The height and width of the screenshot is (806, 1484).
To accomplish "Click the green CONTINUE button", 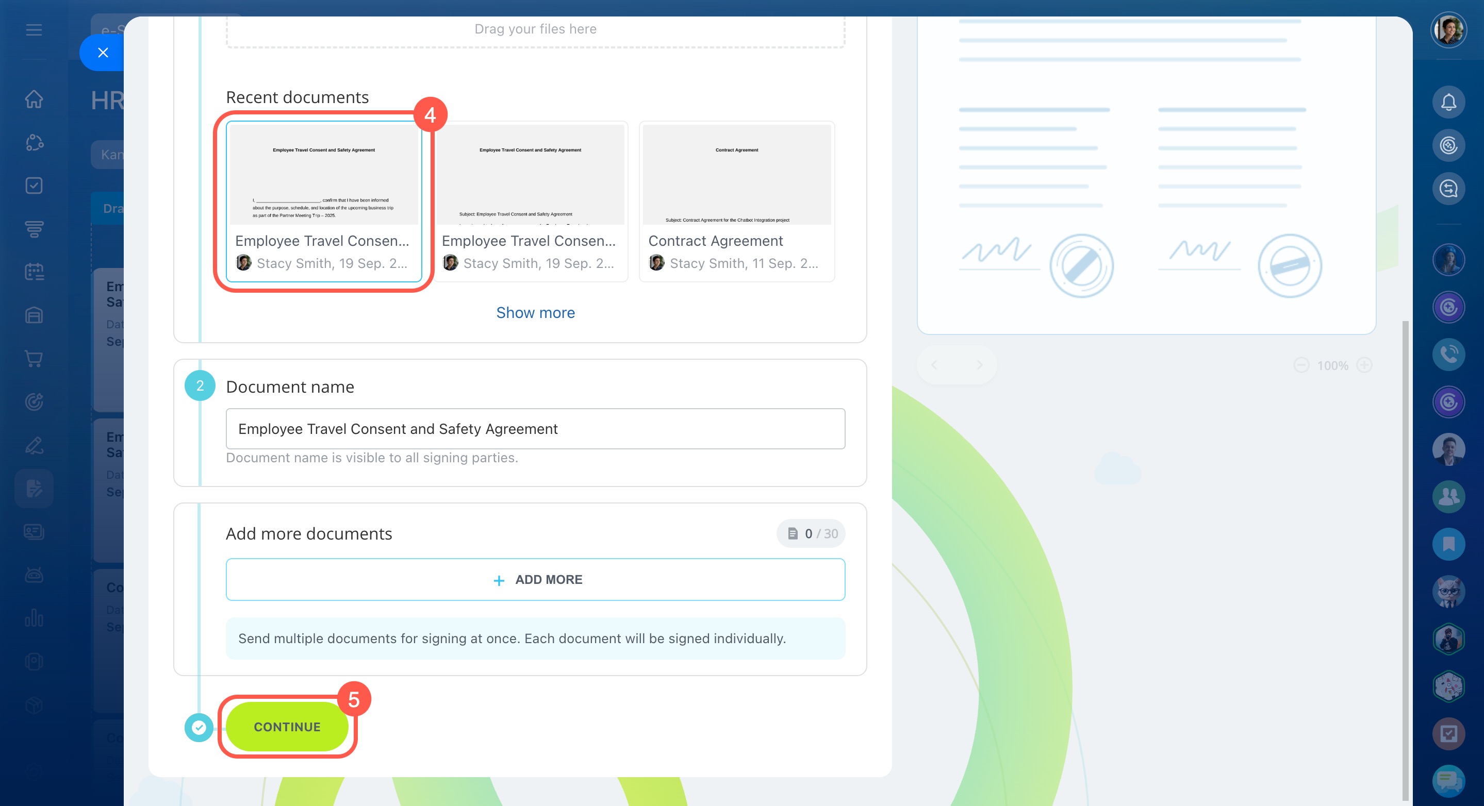I will pyautogui.click(x=287, y=727).
